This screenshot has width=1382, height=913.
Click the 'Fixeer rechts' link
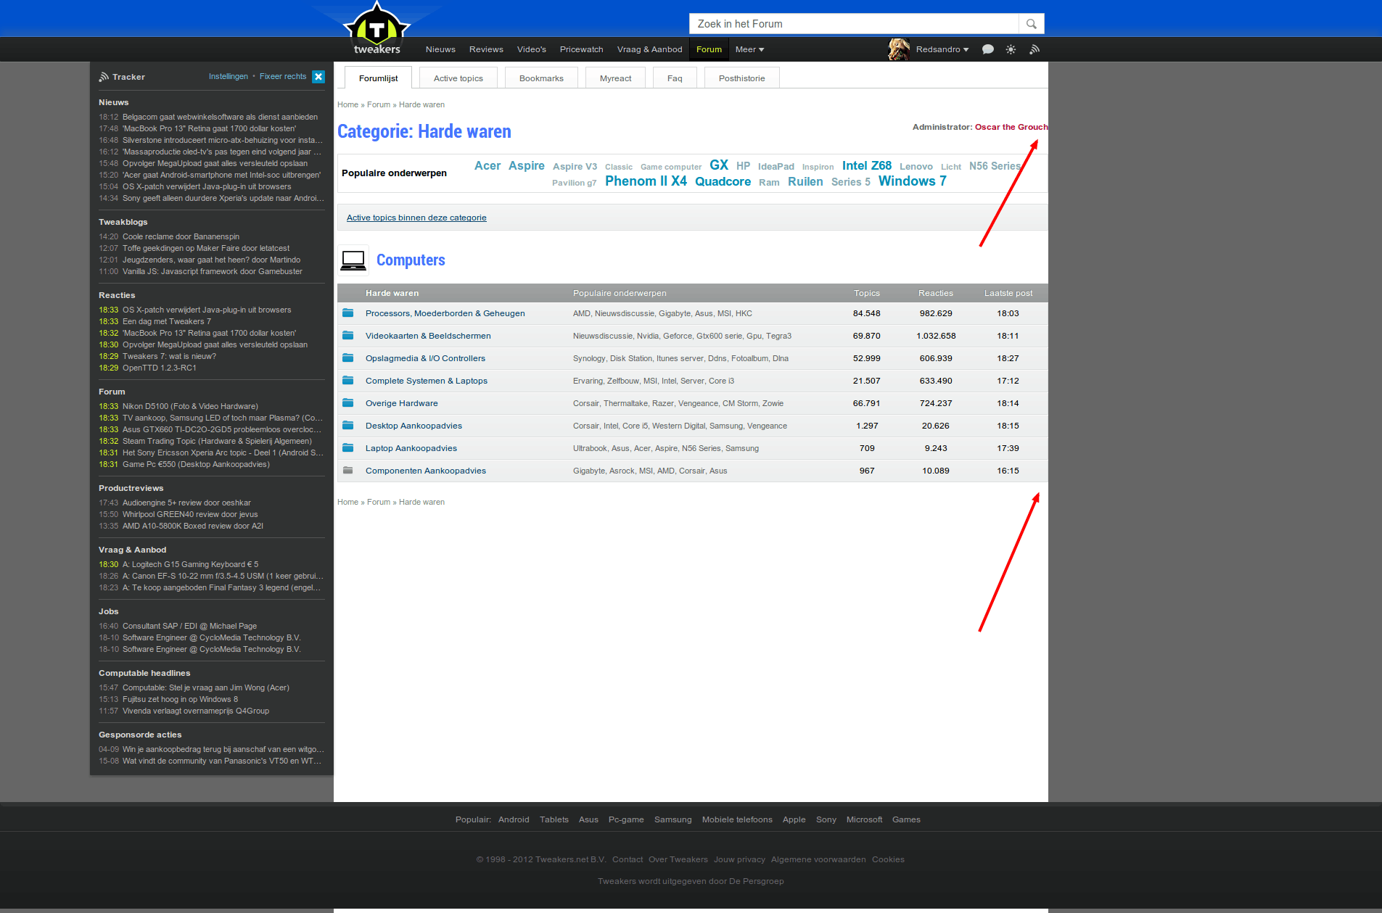[283, 76]
